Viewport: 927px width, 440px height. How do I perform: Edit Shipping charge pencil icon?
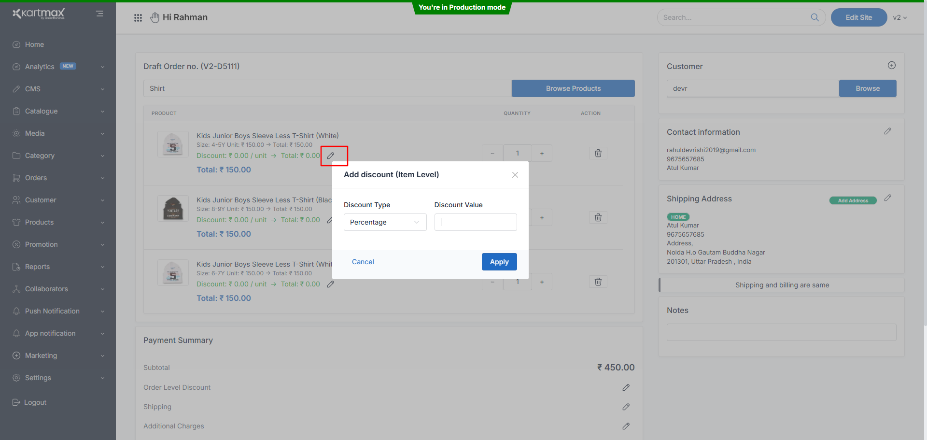coord(626,407)
